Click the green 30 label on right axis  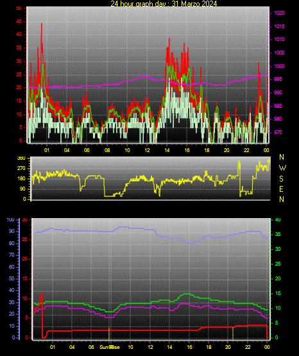coord(278,249)
